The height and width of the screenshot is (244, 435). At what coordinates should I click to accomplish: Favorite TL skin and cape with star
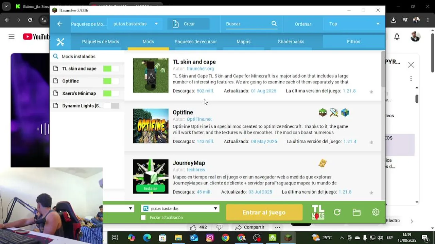(x=371, y=92)
